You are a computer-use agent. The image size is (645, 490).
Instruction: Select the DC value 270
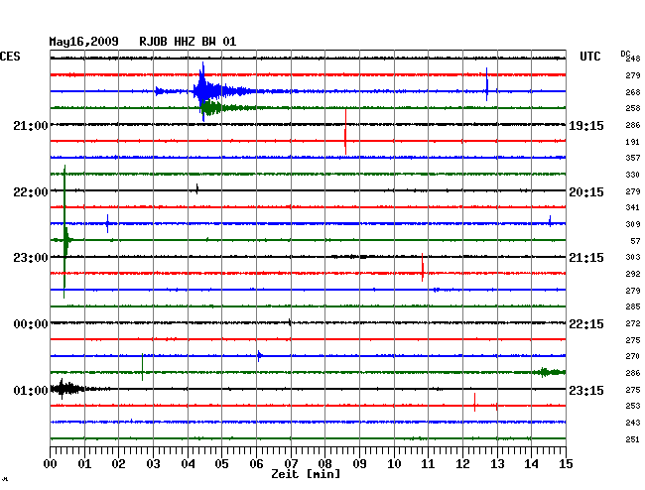click(x=633, y=356)
